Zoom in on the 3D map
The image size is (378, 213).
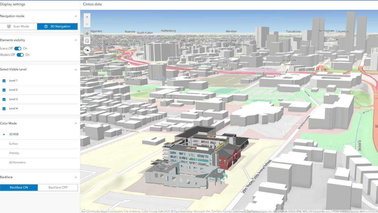coord(87,17)
